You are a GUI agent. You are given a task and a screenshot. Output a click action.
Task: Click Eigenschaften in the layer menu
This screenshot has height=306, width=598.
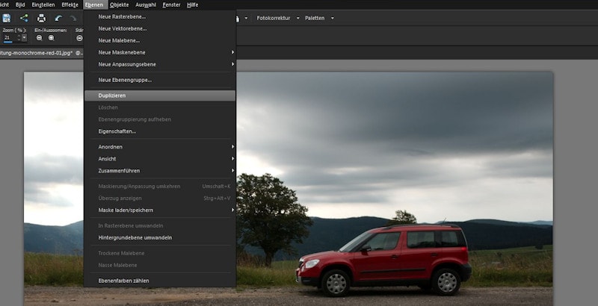(x=117, y=131)
